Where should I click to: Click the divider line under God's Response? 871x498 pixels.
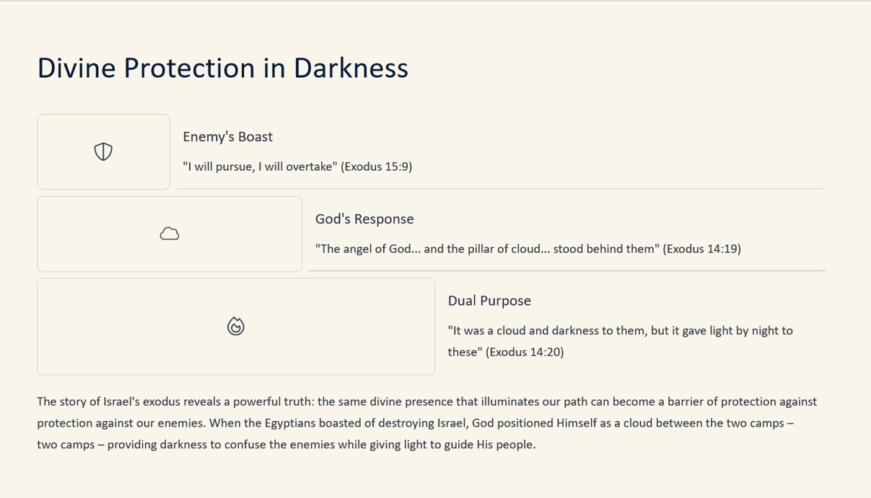(x=567, y=271)
